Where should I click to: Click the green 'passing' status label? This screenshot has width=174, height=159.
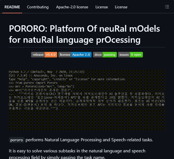pyautogui.click(x=109, y=55)
